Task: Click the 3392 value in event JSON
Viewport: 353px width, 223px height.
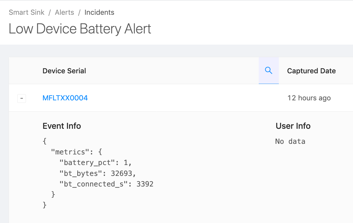Action: 145,184
